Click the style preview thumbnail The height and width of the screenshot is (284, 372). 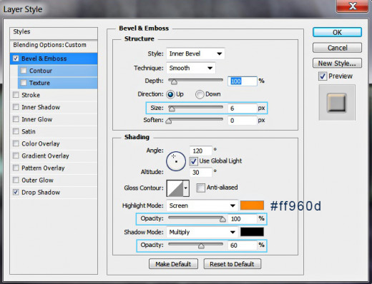[337, 103]
